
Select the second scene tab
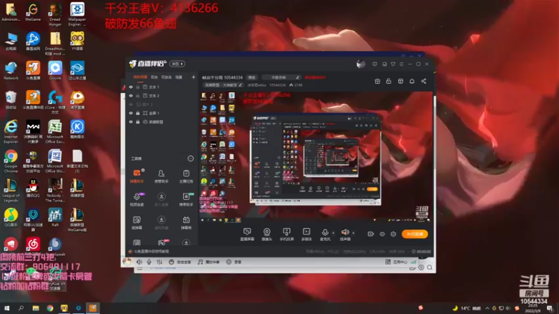(154, 77)
